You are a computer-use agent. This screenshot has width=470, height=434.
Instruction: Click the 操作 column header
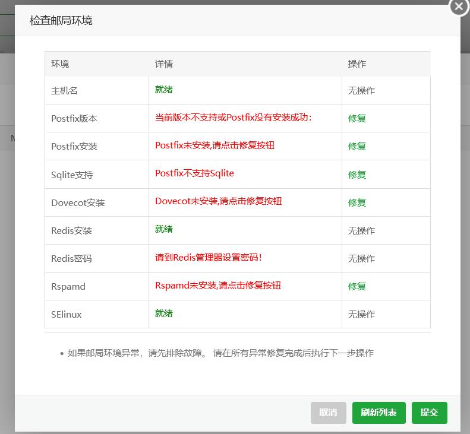[x=357, y=64]
